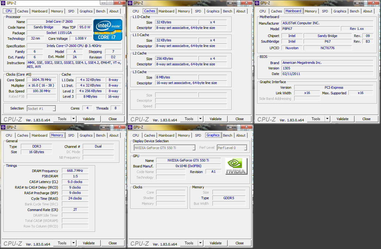This screenshot has width=381, height=249.
Task: Click the Code Name value Sandy Bridge
Action: pos(43,27)
